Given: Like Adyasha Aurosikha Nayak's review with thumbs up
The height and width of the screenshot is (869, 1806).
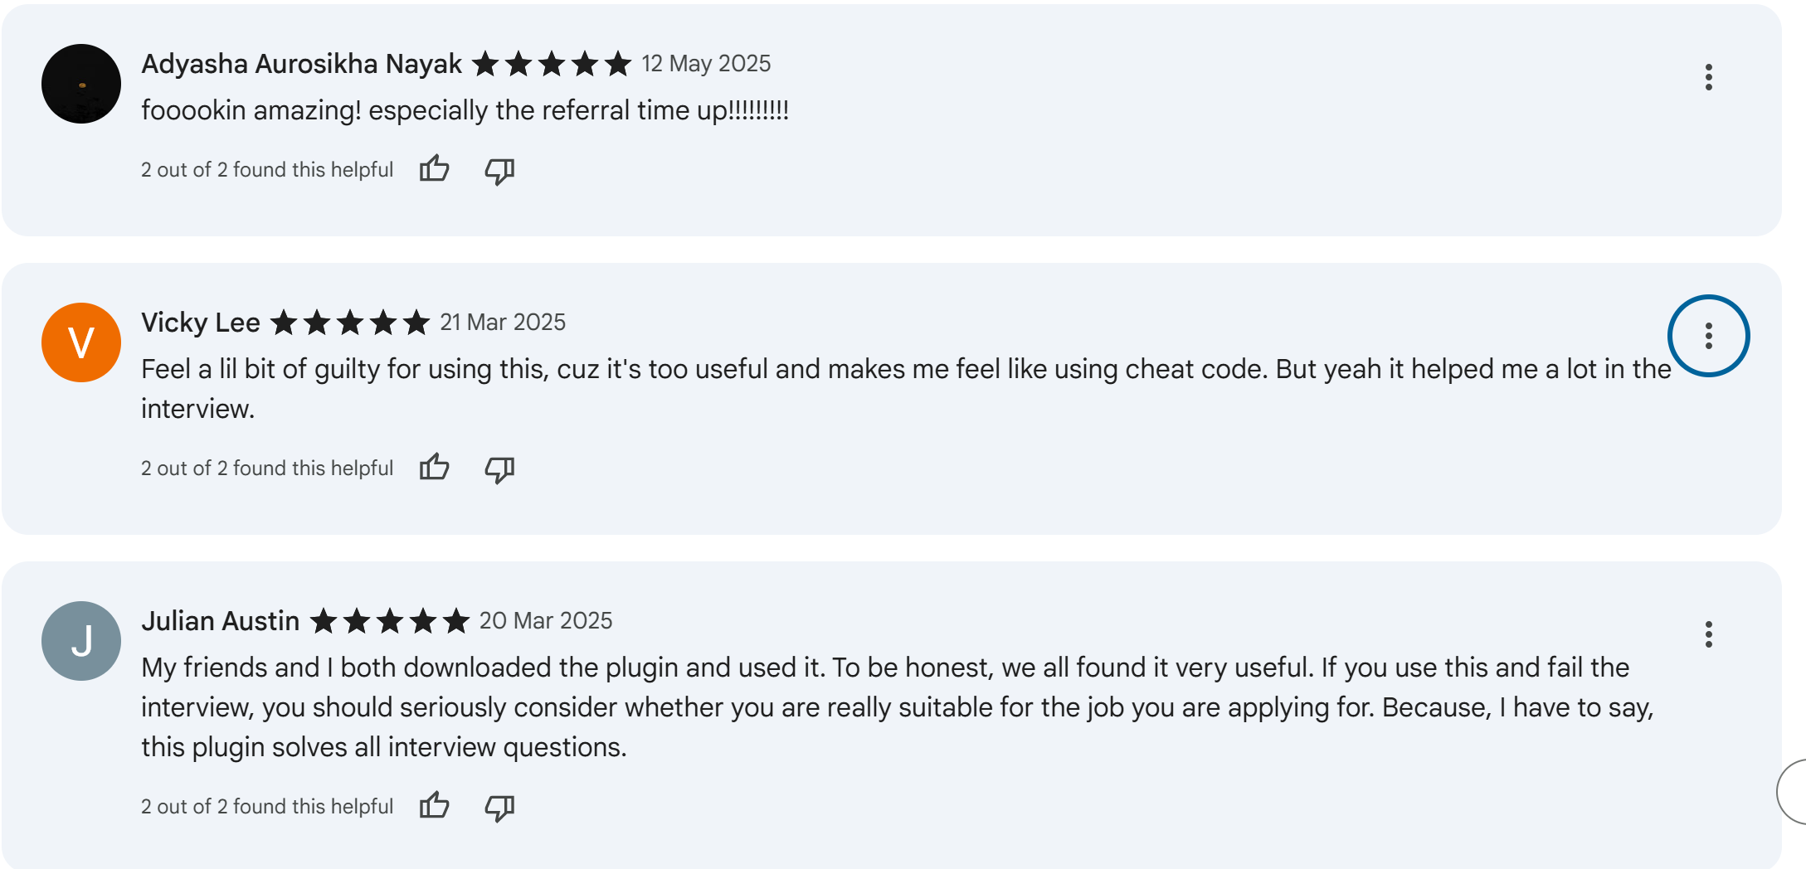Looking at the screenshot, I should click(434, 169).
